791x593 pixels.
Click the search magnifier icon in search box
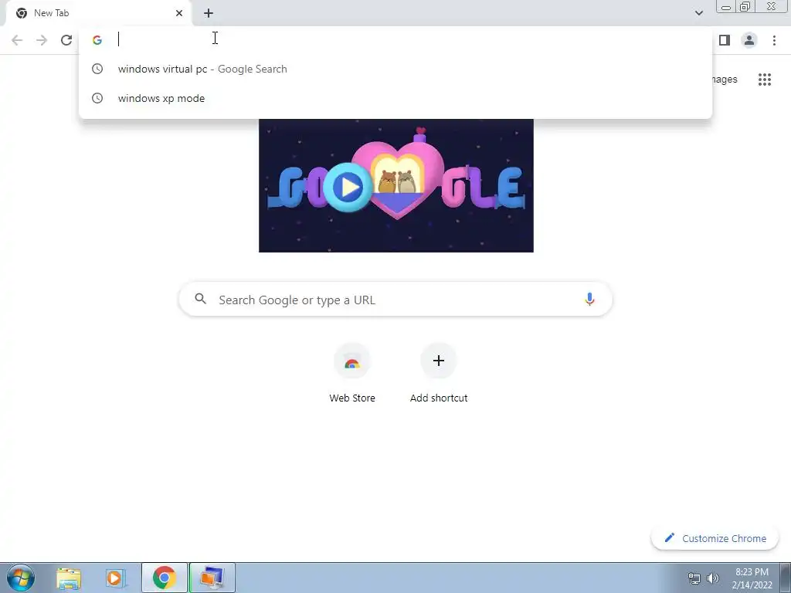(x=200, y=299)
